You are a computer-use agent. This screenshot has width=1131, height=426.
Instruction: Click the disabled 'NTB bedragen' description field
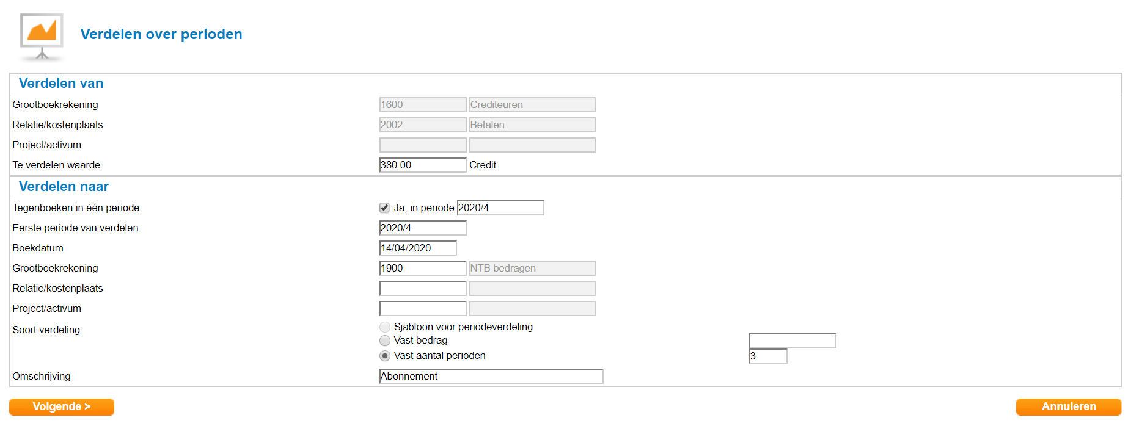click(532, 269)
